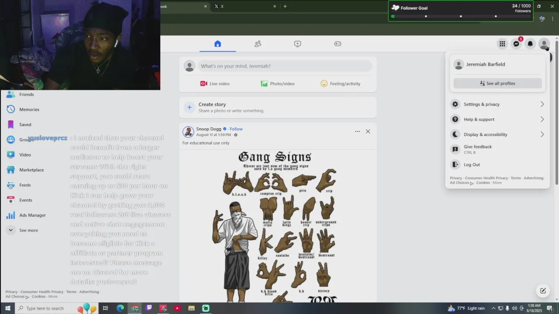Open Display & accessibility submenu
This screenshot has height=314, width=559.
tap(497, 134)
